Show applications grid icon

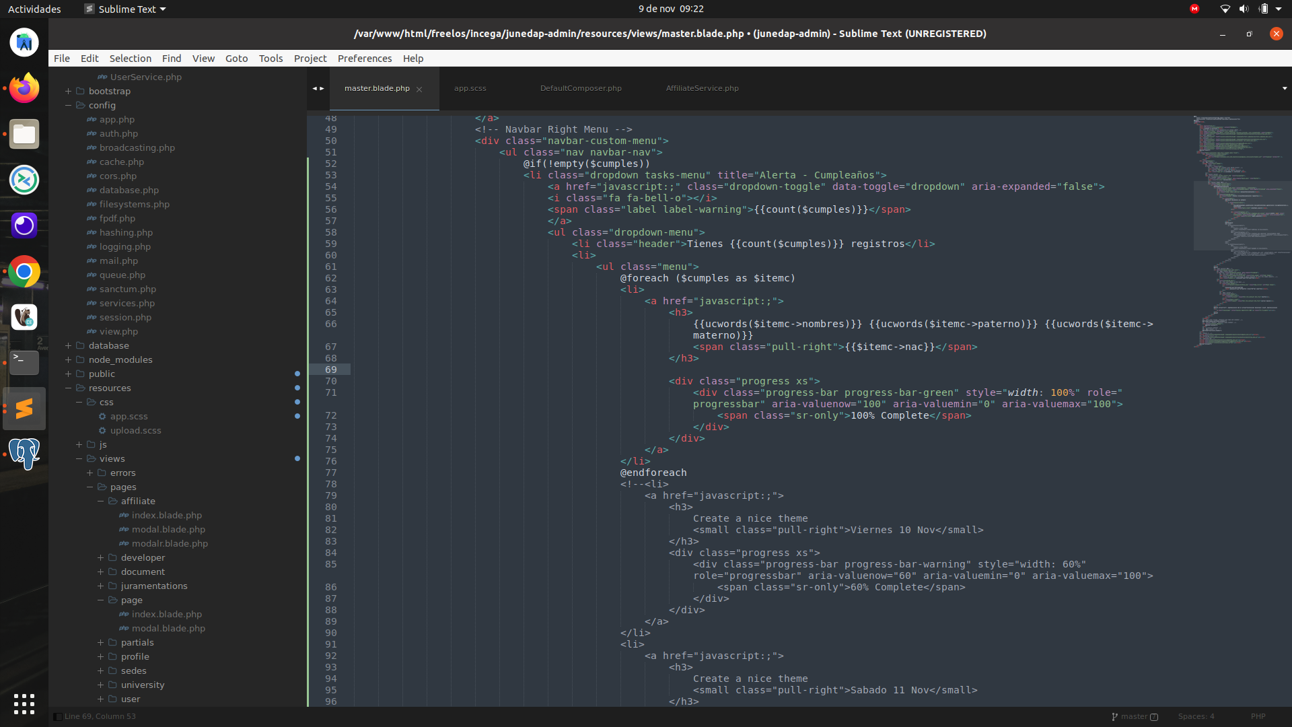[24, 704]
